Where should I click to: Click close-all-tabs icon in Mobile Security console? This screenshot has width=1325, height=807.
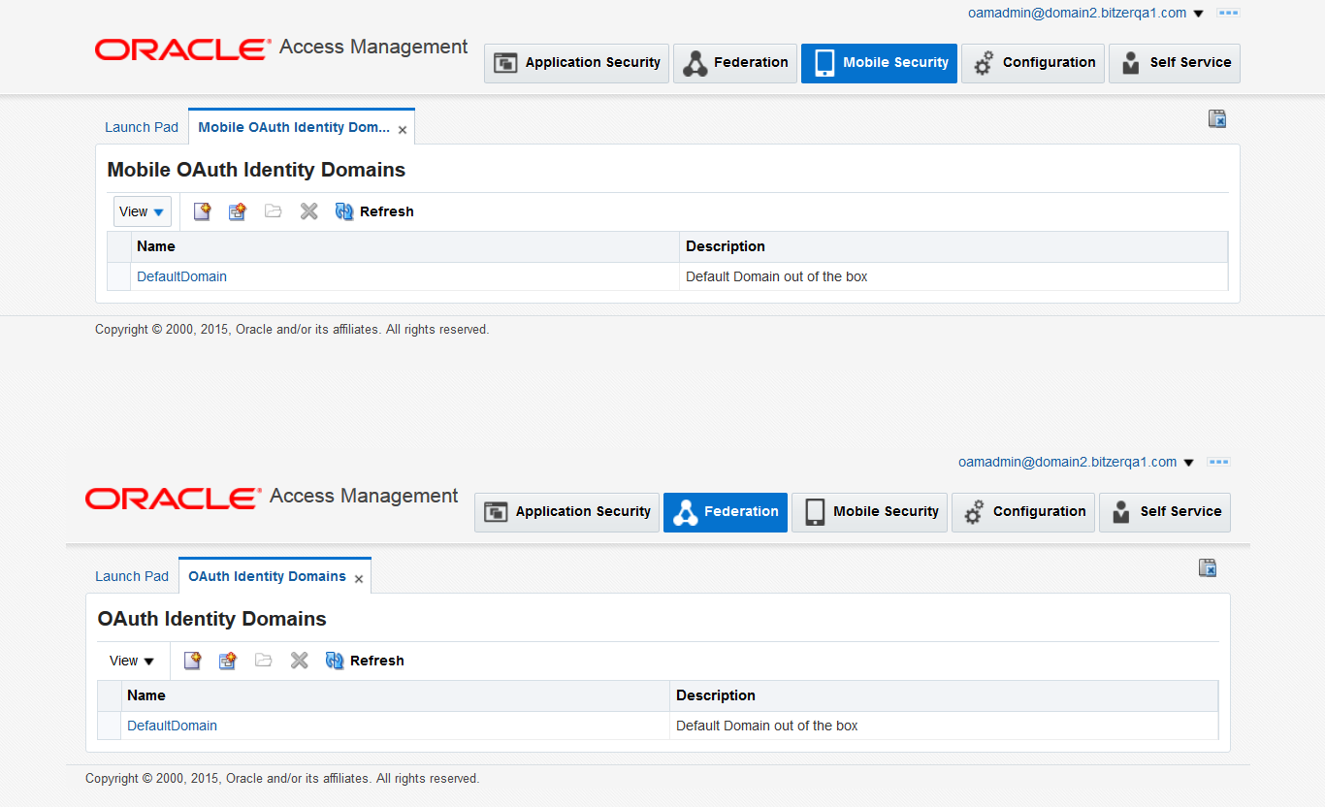pos(1217,118)
